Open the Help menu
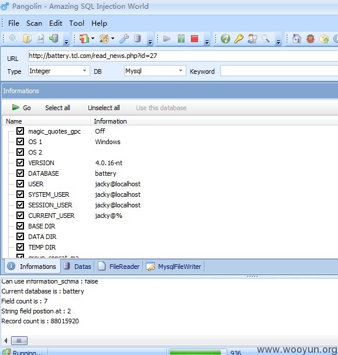 pyautogui.click(x=99, y=23)
